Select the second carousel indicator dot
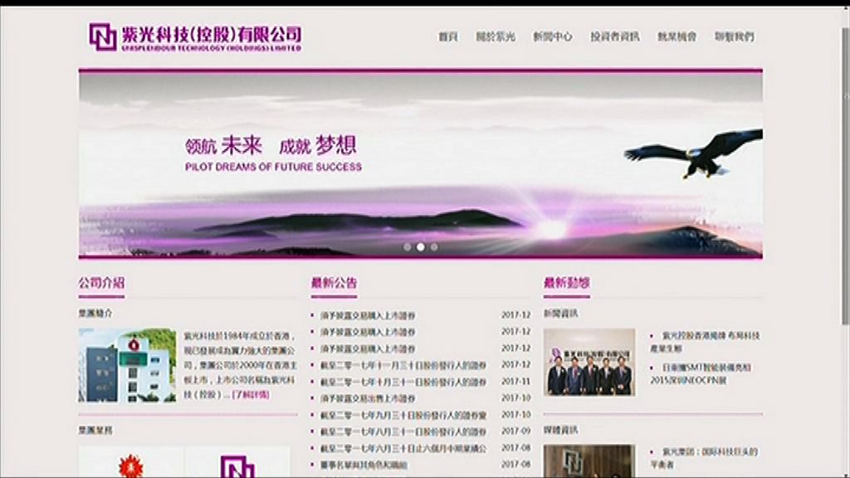 [x=419, y=246]
